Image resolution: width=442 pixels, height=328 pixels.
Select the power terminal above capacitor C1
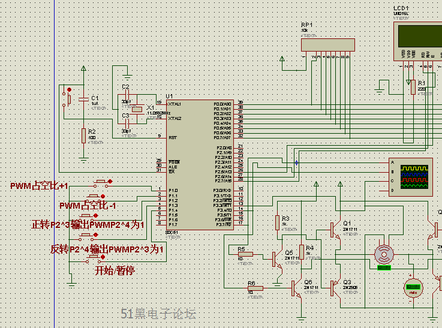click(83, 68)
